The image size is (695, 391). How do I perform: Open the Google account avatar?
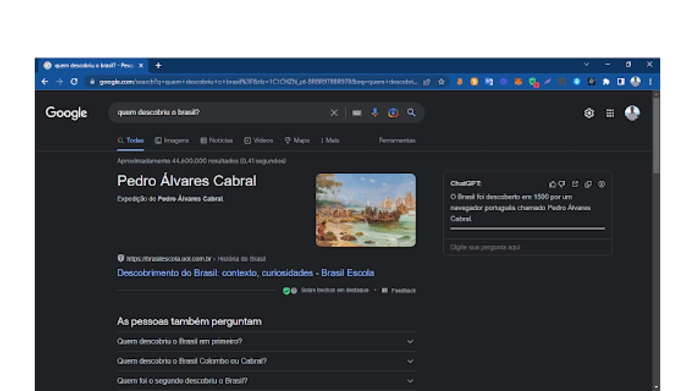632,113
